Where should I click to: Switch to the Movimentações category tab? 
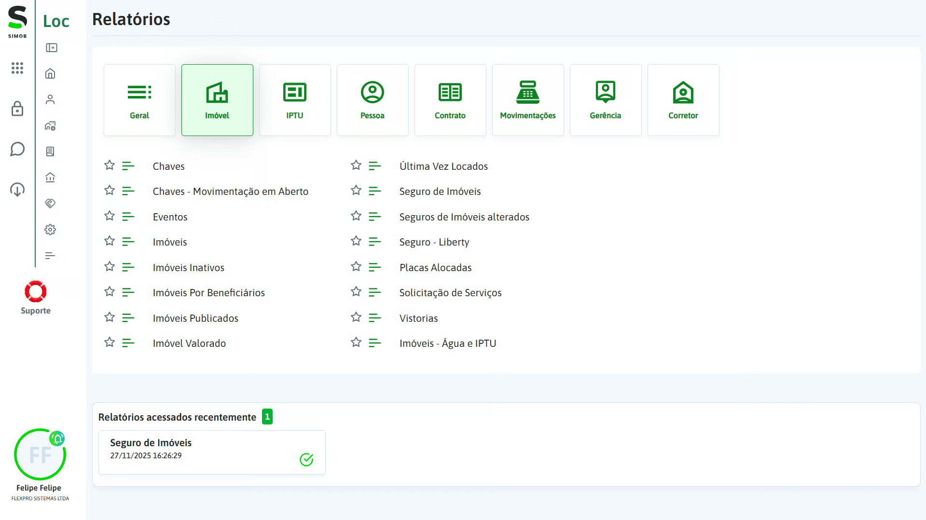528,100
